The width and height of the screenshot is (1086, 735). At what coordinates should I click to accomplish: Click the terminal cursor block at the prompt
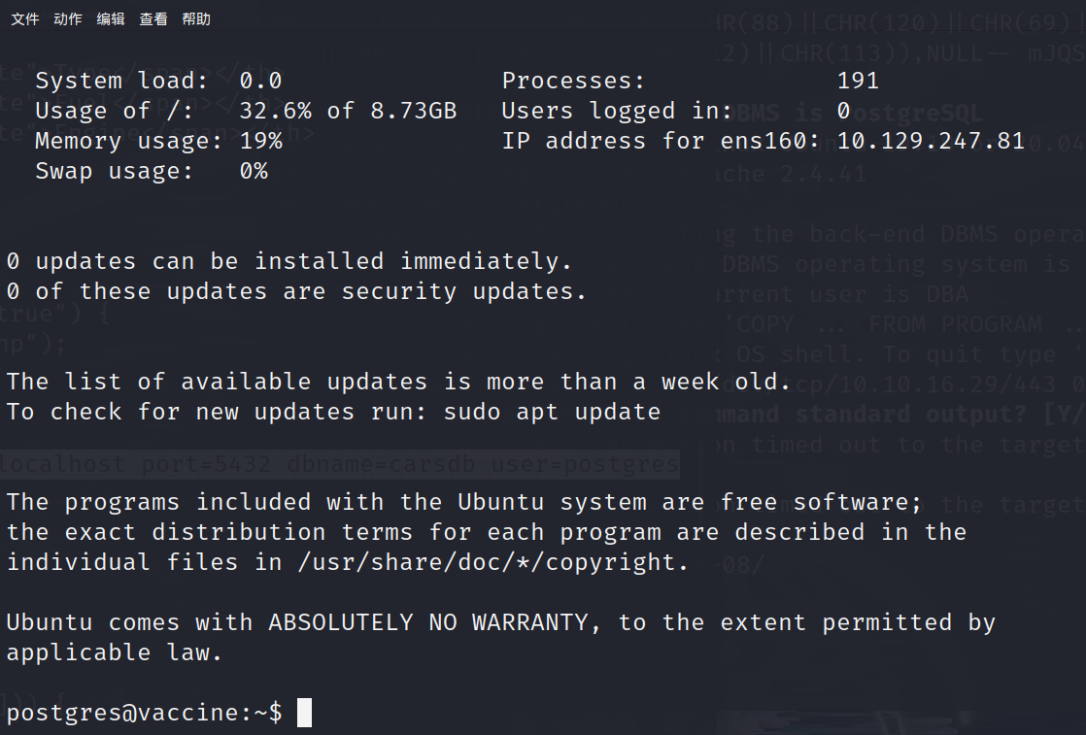coord(305,712)
